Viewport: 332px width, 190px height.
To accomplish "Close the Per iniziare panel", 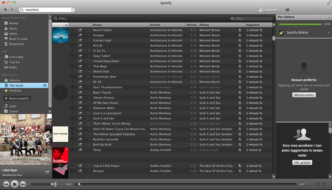I will click(328, 17).
